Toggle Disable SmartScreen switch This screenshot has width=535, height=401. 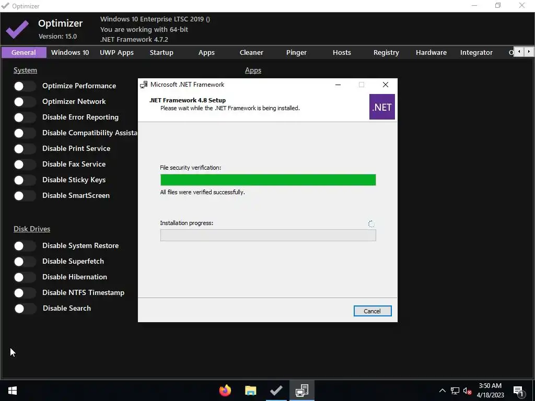(x=25, y=196)
